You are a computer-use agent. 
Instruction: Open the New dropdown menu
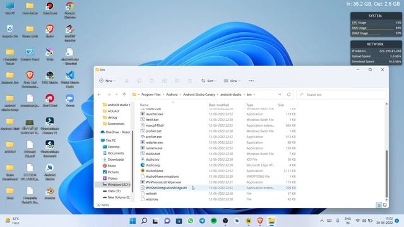tap(107, 81)
